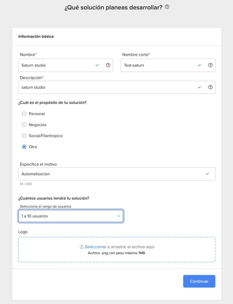Click the help icon in Nombre corto field
233x304 pixels.
(x=210, y=65)
